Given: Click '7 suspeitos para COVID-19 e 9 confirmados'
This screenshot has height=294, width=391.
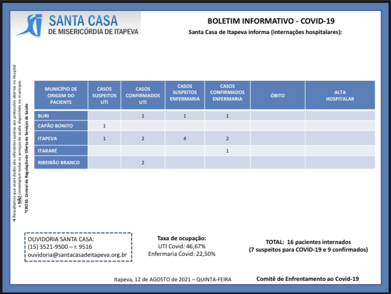Looking at the screenshot, I should (308, 250).
